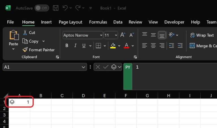Open the Undo history dropdown
Screen dimensions: 217x128
71,8
